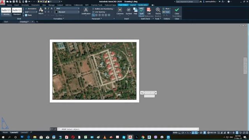Click the New file quick access icon

pyautogui.click(x=7, y=2)
